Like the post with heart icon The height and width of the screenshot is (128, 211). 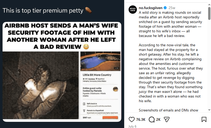[x=131, y=119]
